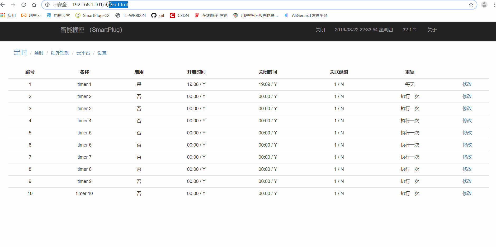Viewport: 496px width, 247px height.
Task: Click the address bar URL field
Action: coord(259,5)
